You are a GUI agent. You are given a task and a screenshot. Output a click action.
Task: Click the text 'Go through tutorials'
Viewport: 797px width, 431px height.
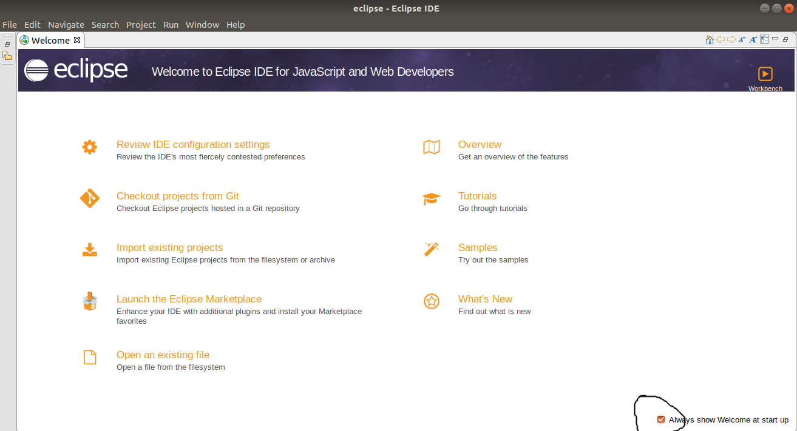[493, 209]
